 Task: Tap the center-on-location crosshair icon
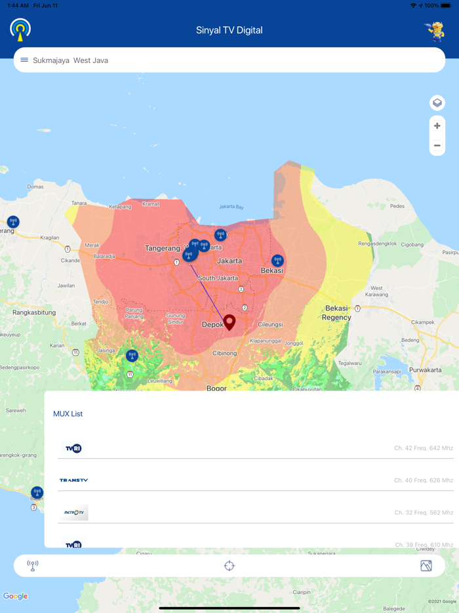click(x=229, y=566)
